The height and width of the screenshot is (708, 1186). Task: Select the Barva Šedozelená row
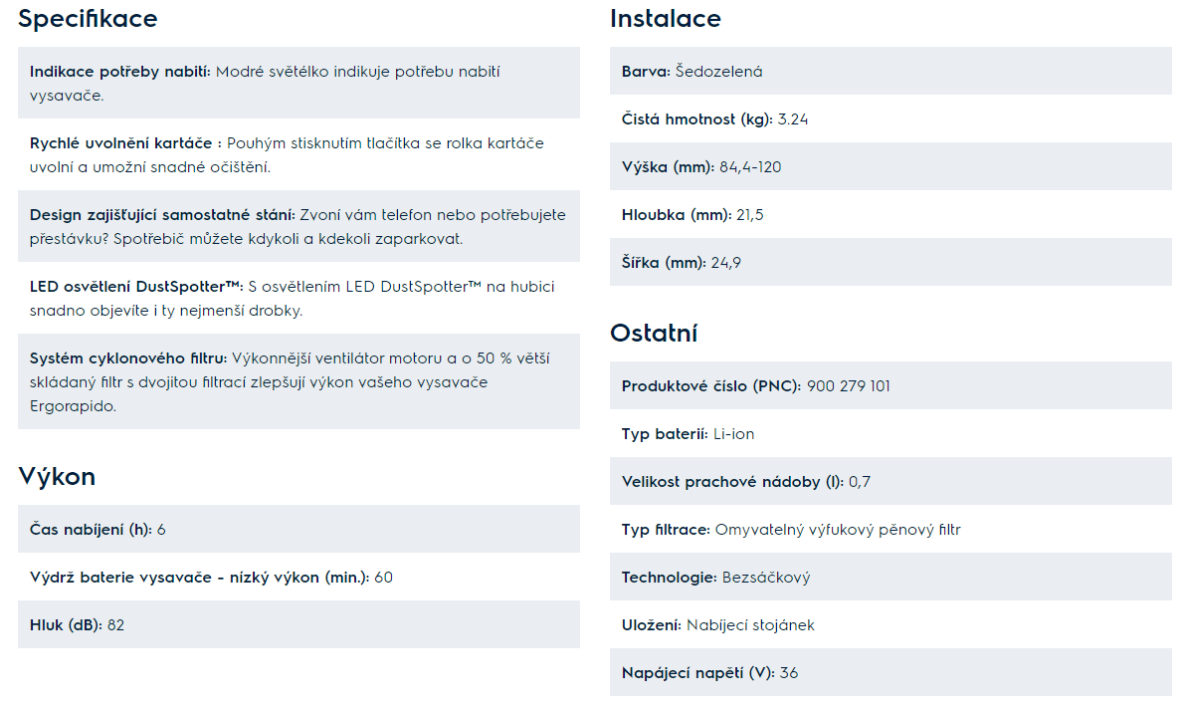point(891,71)
